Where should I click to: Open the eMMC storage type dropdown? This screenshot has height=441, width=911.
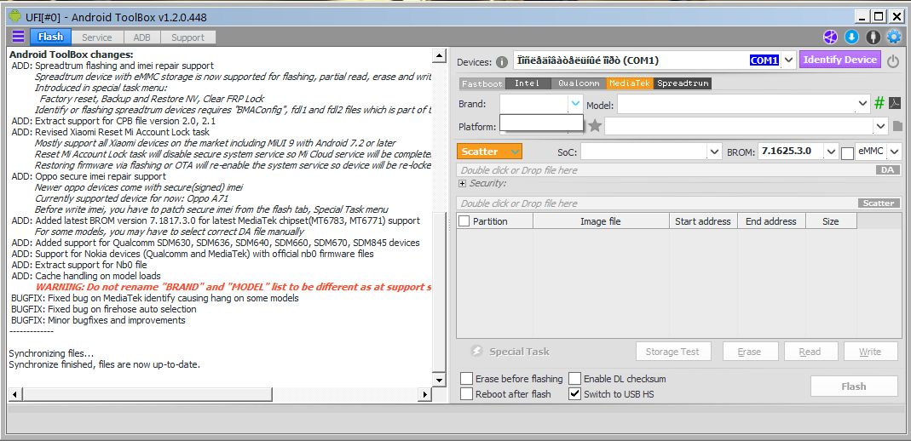895,152
